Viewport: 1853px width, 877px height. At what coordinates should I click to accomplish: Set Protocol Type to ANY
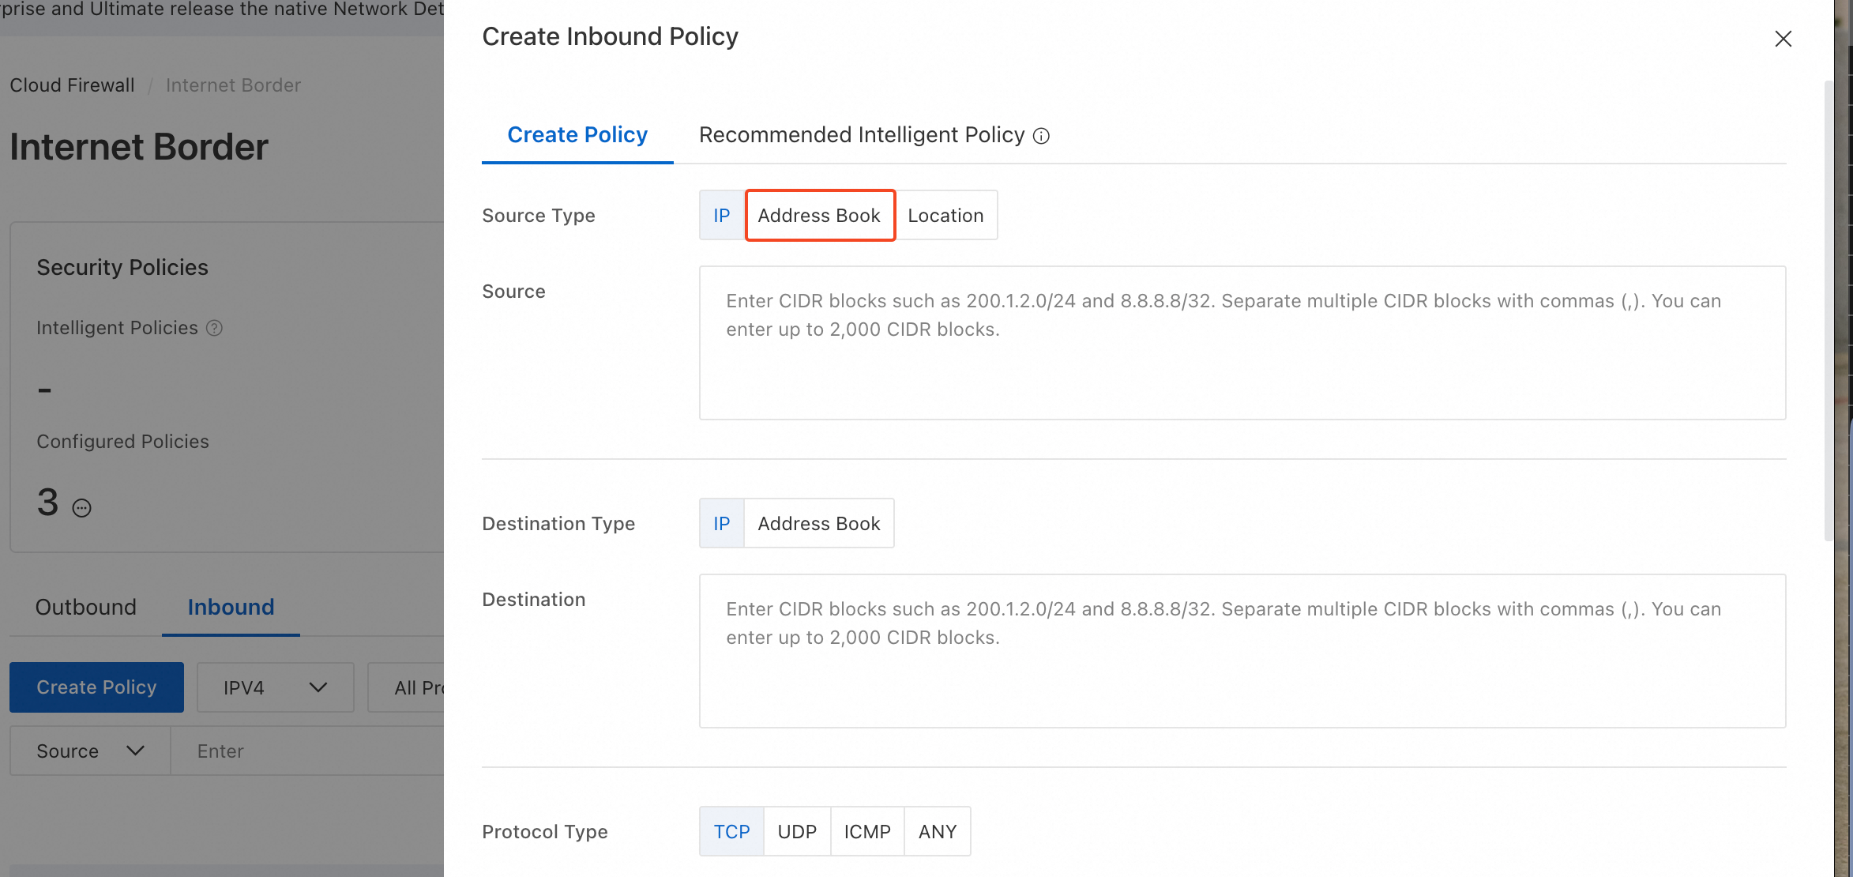coord(937,831)
